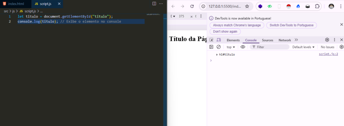This screenshot has width=344, height=126.
Task: Click the src breadcrumb segment
Action: click(x=6, y=11)
